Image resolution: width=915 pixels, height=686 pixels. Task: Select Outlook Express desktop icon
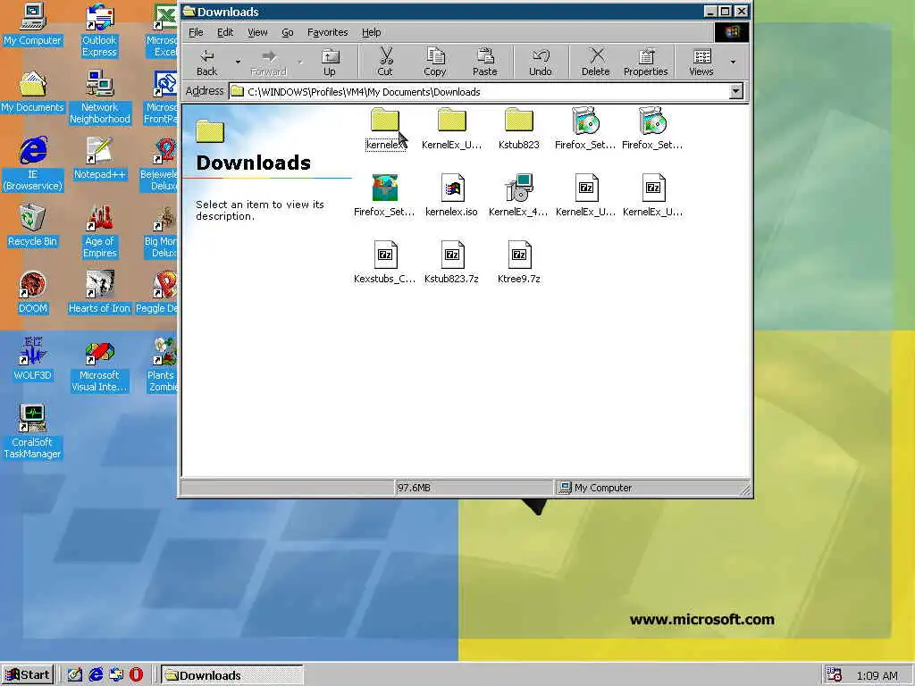coord(99,30)
